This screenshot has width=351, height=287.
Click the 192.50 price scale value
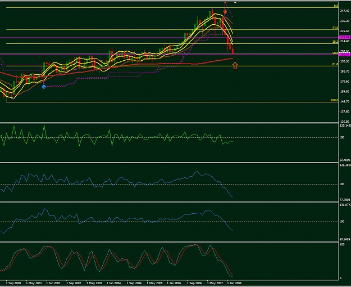point(345,61)
